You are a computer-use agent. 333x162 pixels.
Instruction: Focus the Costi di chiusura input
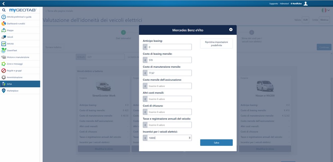(x=169, y=112)
